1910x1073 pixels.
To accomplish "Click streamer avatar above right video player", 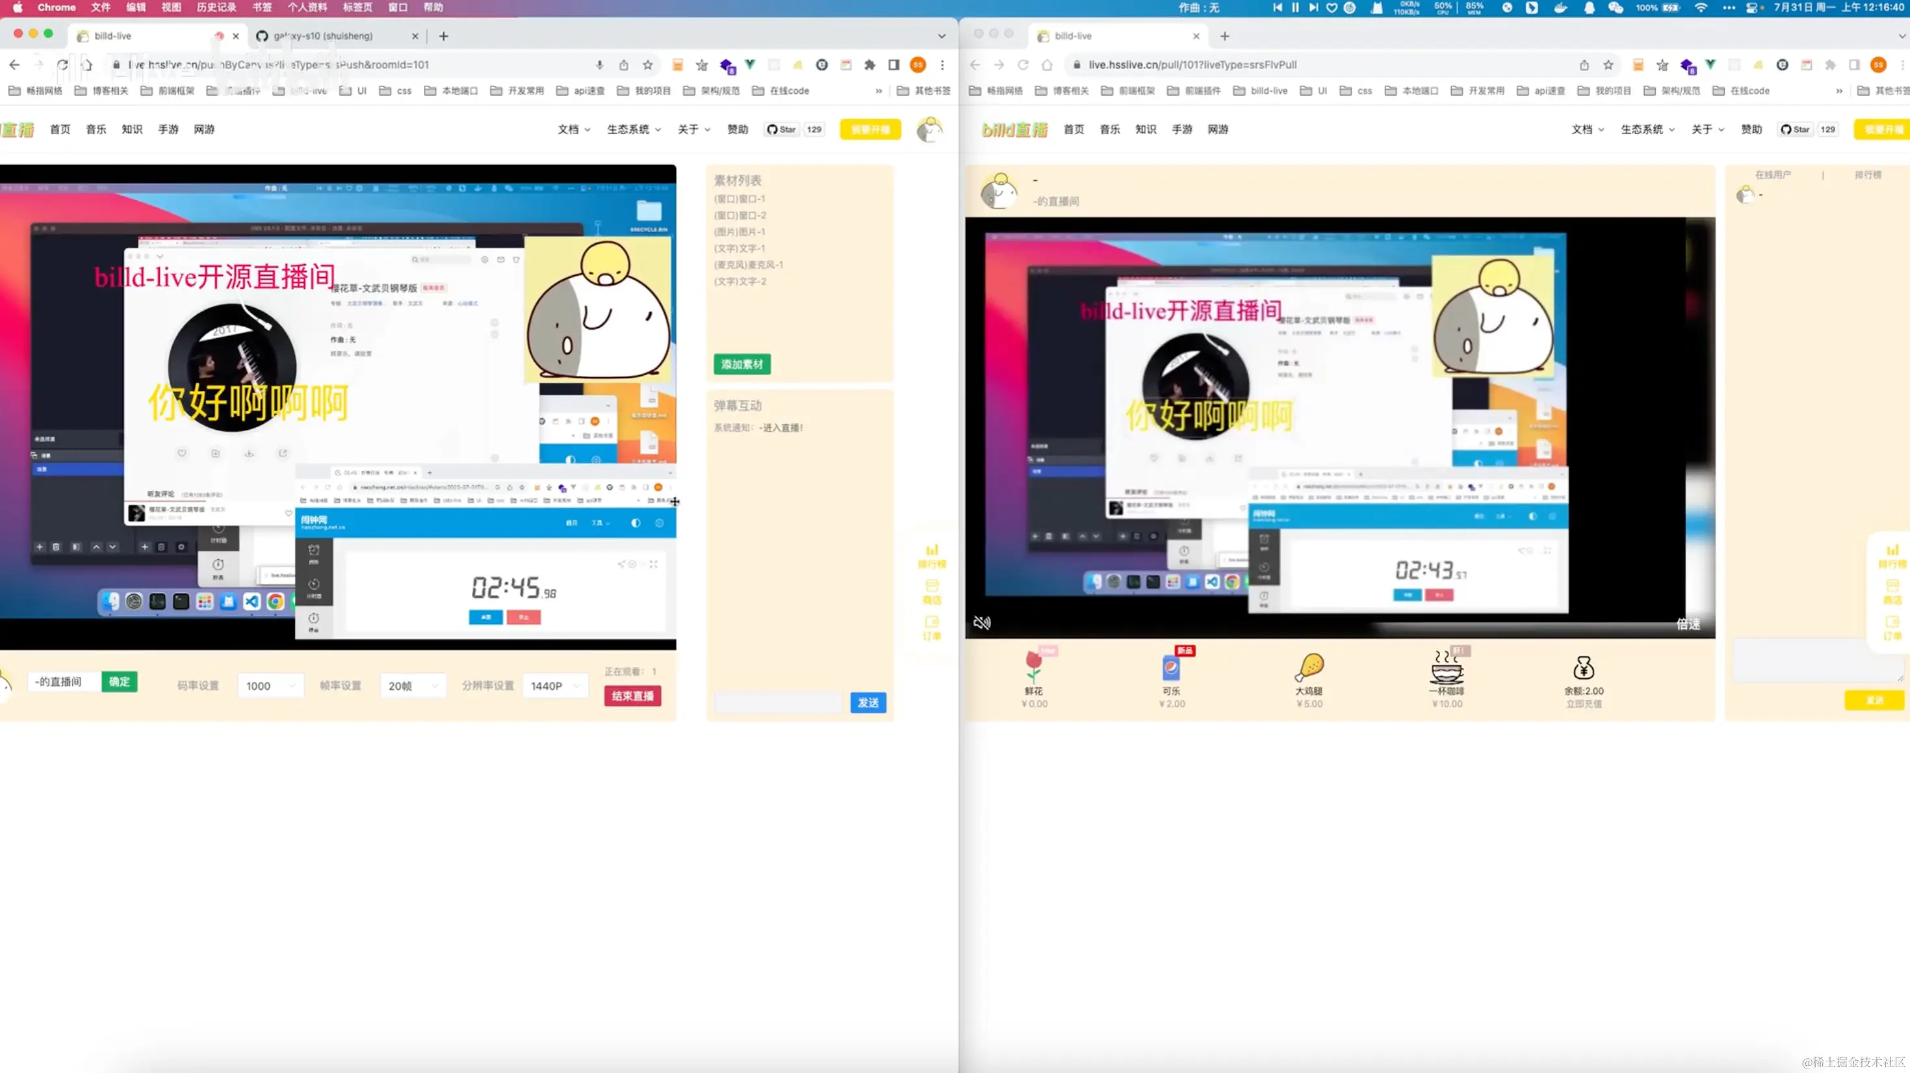I will (999, 191).
